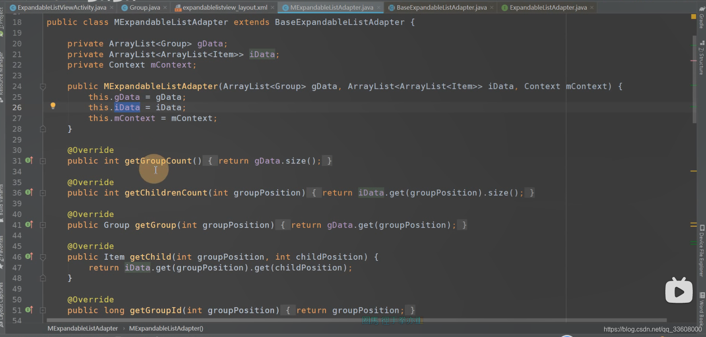Click MExpandableListAdapter breadcrumb class
706x337 pixels.
[x=83, y=328]
